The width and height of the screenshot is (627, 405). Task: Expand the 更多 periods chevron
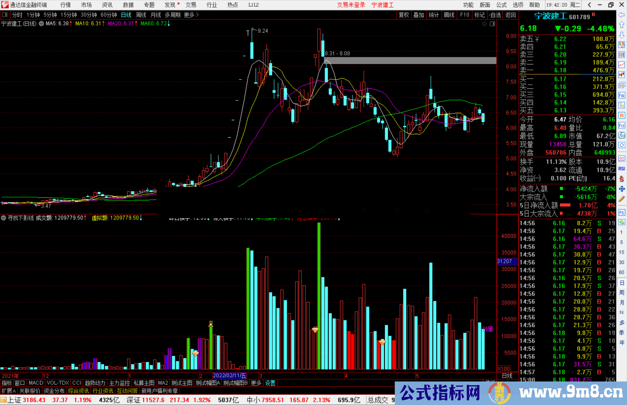197,15
